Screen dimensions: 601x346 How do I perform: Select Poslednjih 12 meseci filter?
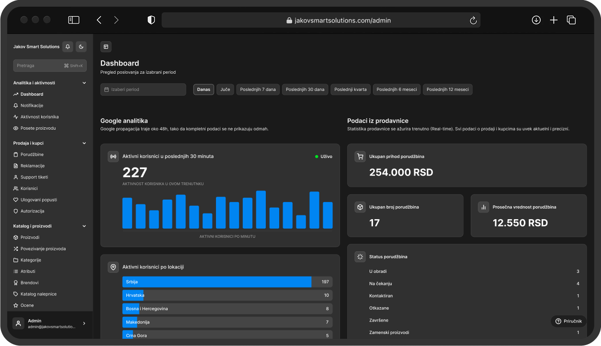(448, 89)
